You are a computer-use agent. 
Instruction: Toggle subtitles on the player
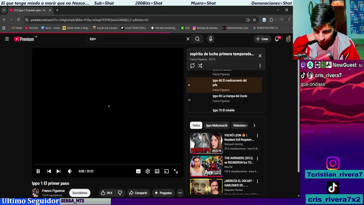[x=138, y=171]
